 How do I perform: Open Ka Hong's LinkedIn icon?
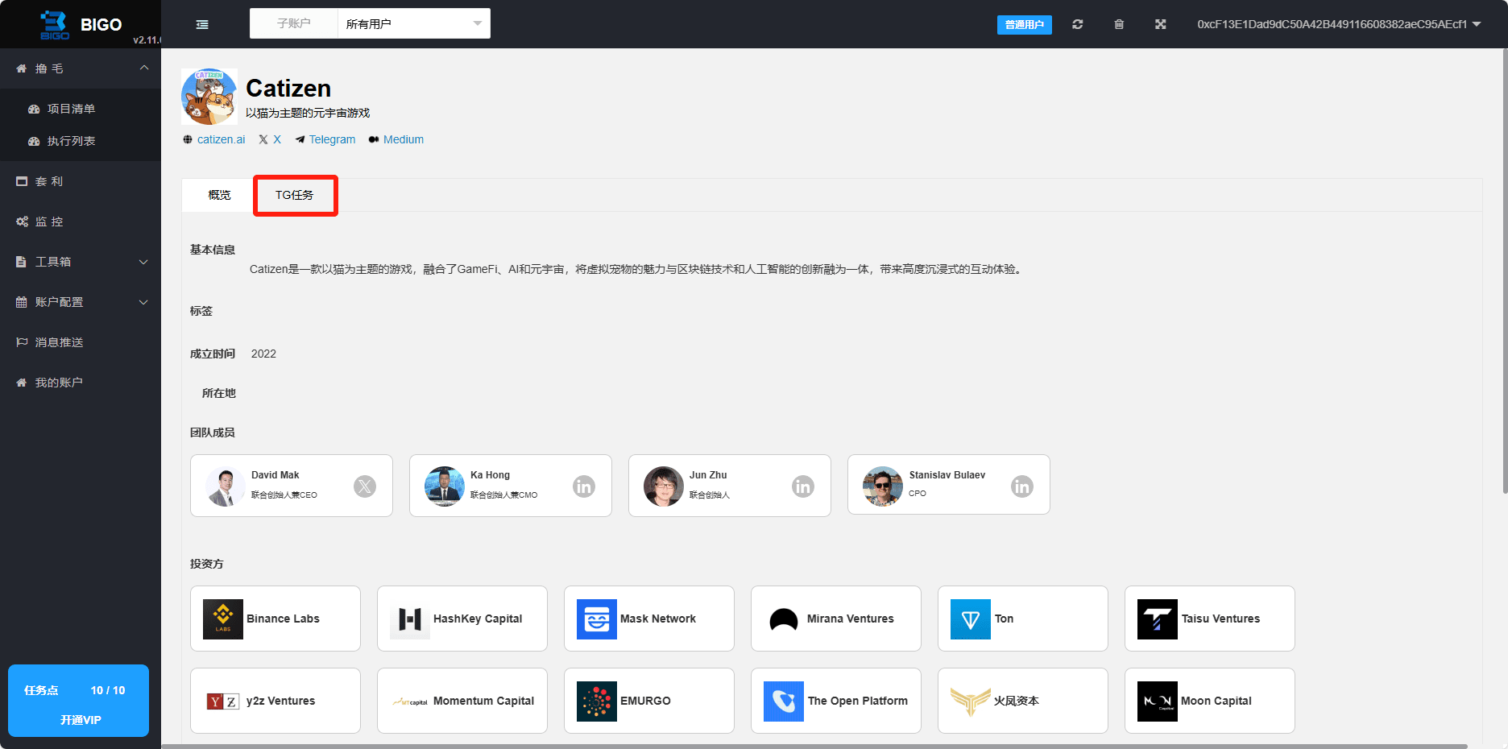[x=584, y=486]
